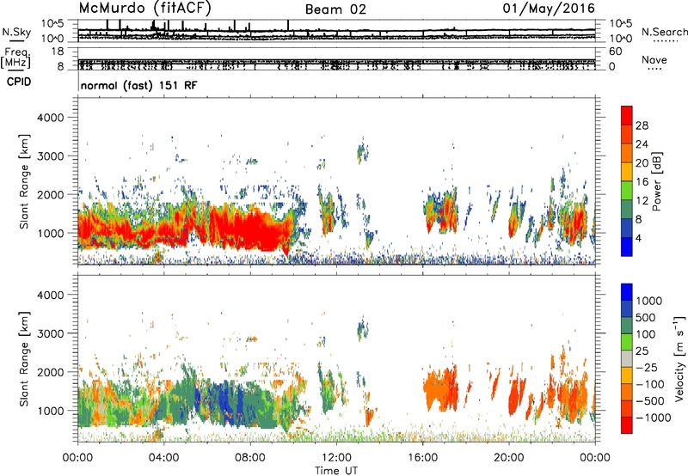This screenshot has height=476, width=688.
Task: Click the 4000 tick in the power panel
Action: tap(51, 118)
